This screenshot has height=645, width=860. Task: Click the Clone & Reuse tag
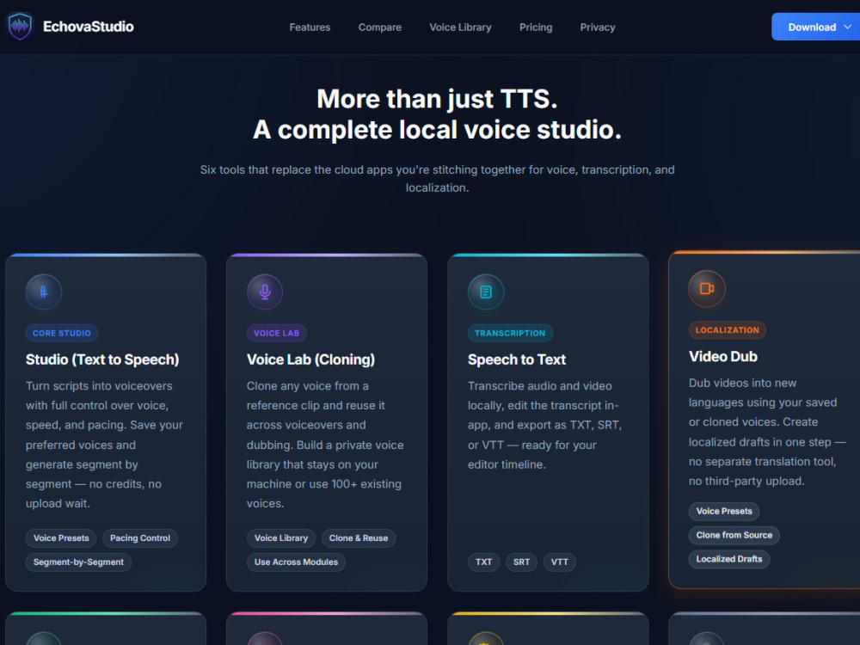click(359, 538)
